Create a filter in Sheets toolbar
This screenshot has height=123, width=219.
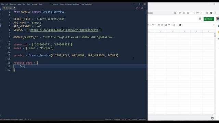pos(169,25)
